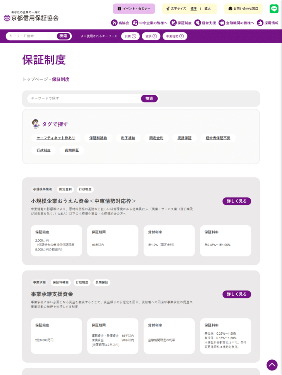
Task: Click 年0.45%～年1.65% guarantee fee value
Action: [217, 245]
